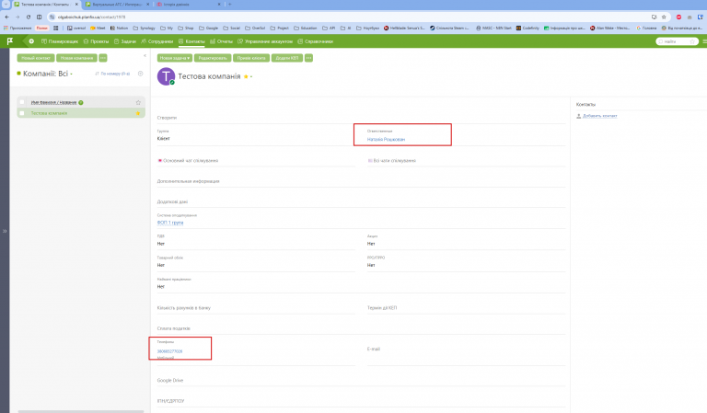707x413 pixels.
Task: Open the Новая задача dropdown button
Action: [175, 58]
